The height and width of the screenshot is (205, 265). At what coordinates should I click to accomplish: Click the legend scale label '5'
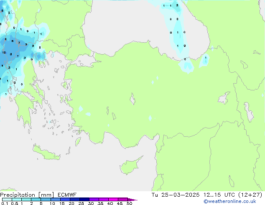(41, 203)
